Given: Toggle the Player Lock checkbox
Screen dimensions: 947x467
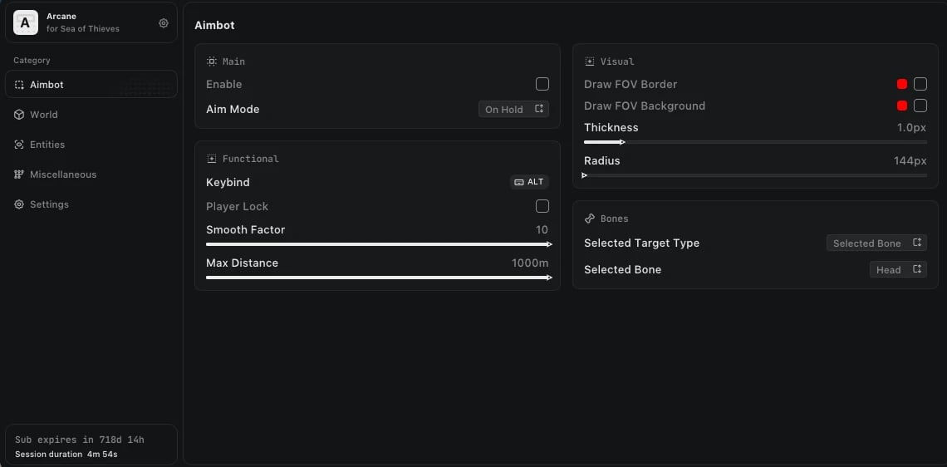Looking at the screenshot, I should coord(542,206).
